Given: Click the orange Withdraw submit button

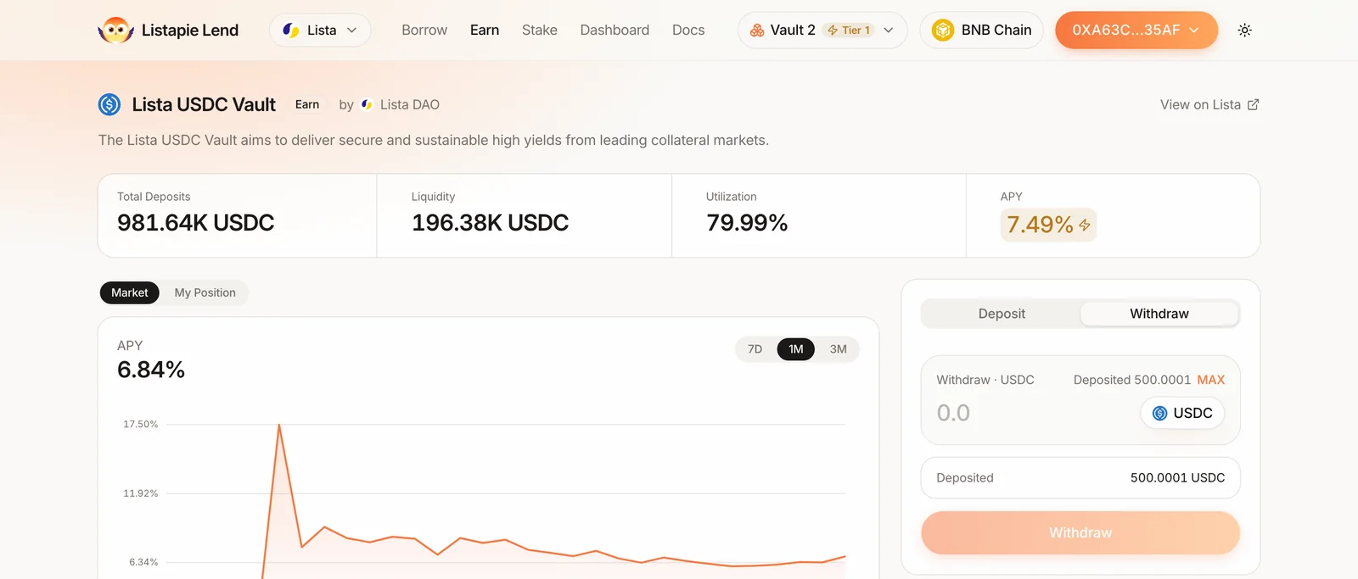Looking at the screenshot, I should pyautogui.click(x=1080, y=532).
